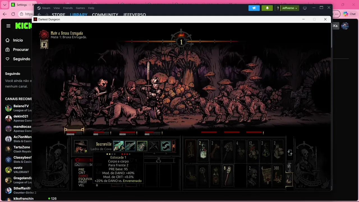Image resolution: width=359 pixels, height=202 pixels.
Task: Select the Estocada thrust skill icon
Action: click(x=118, y=146)
